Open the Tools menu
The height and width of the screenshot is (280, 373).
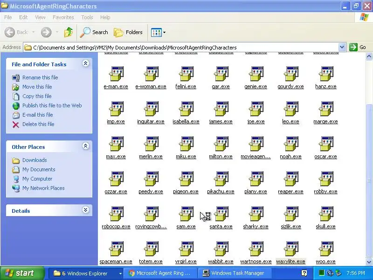point(87,17)
